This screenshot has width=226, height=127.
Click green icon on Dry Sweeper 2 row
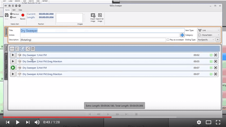pos(211,61)
